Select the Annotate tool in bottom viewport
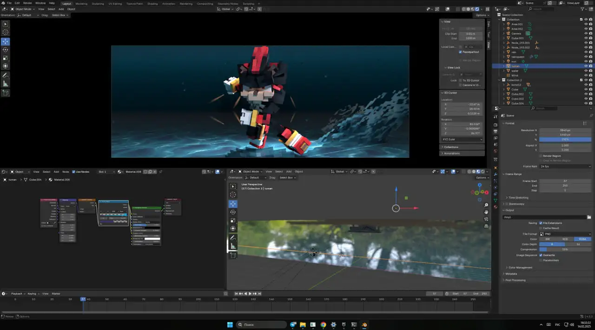The height and width of the screenshot is (330, 595). point(233,238)
